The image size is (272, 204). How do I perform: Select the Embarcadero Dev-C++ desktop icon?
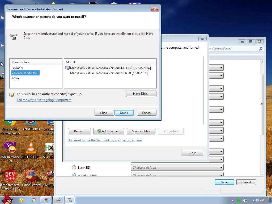coord(10,180)
